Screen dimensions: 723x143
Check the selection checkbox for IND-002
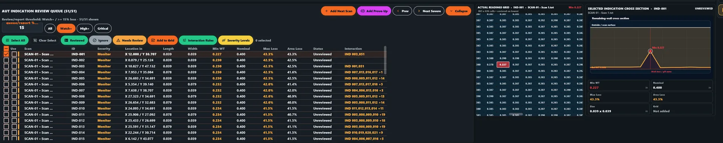(6, 60)
